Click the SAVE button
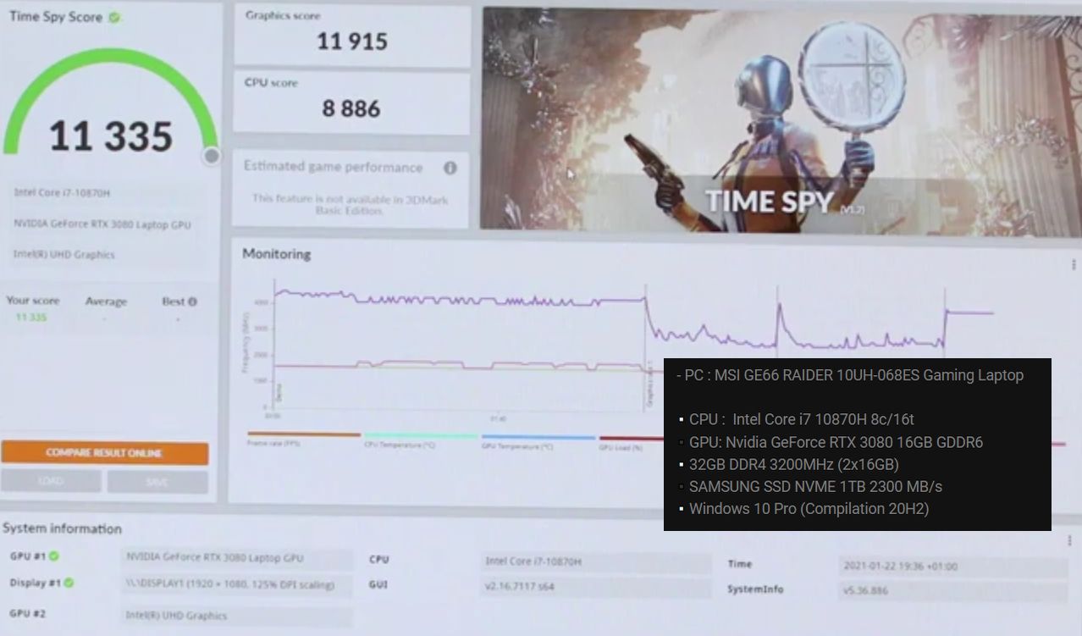The image size is (1082, 636). 157,482
